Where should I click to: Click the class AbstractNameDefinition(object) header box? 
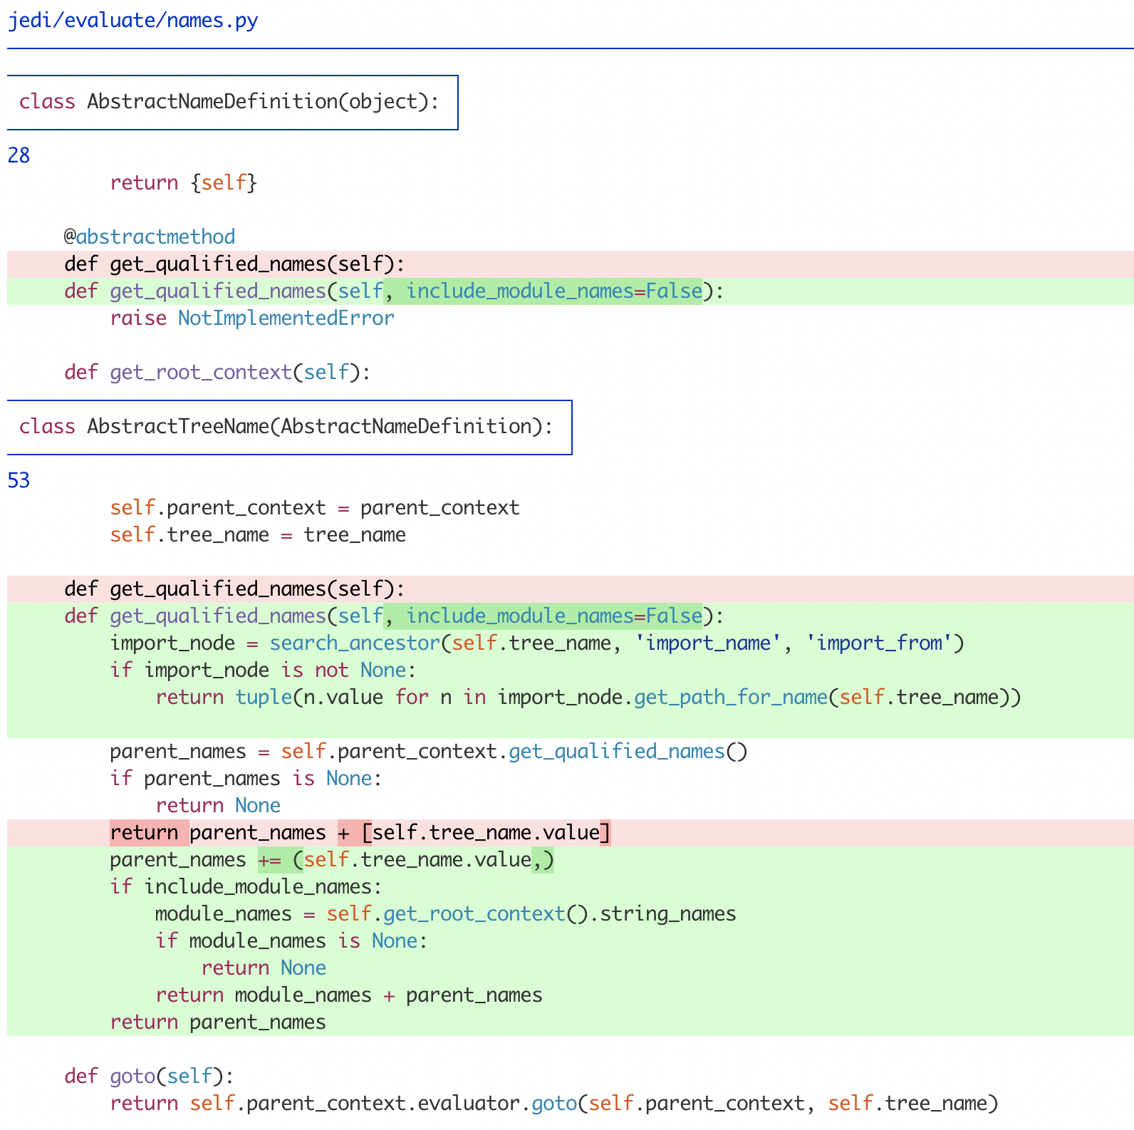click(232, 103)
